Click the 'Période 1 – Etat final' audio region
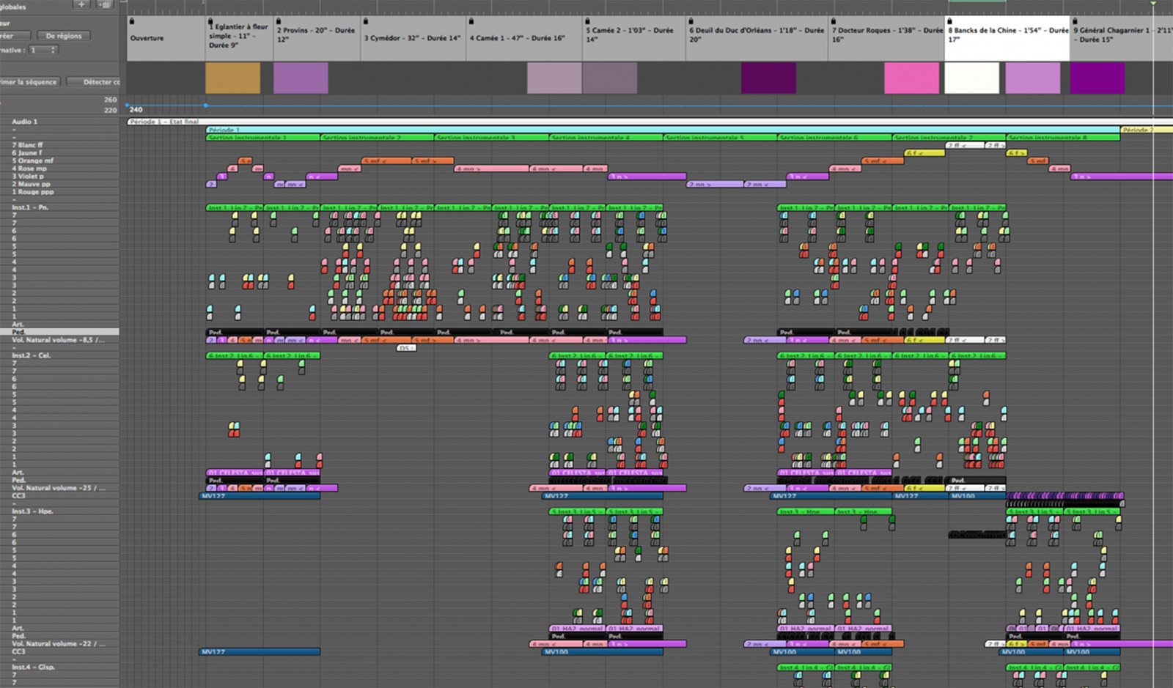The image size is (1173, 688). [165, 122]
